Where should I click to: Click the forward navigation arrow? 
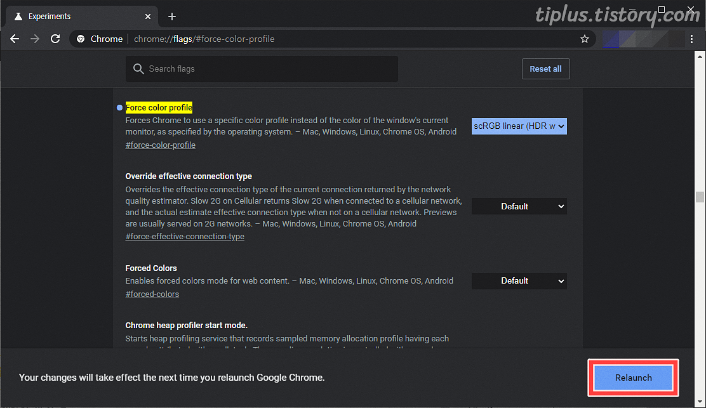click(x=35, y=39)
